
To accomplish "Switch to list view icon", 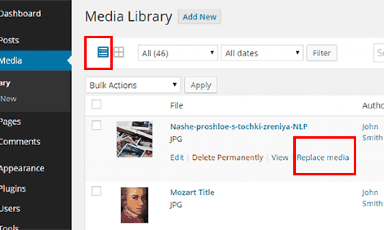I will 103,52.
